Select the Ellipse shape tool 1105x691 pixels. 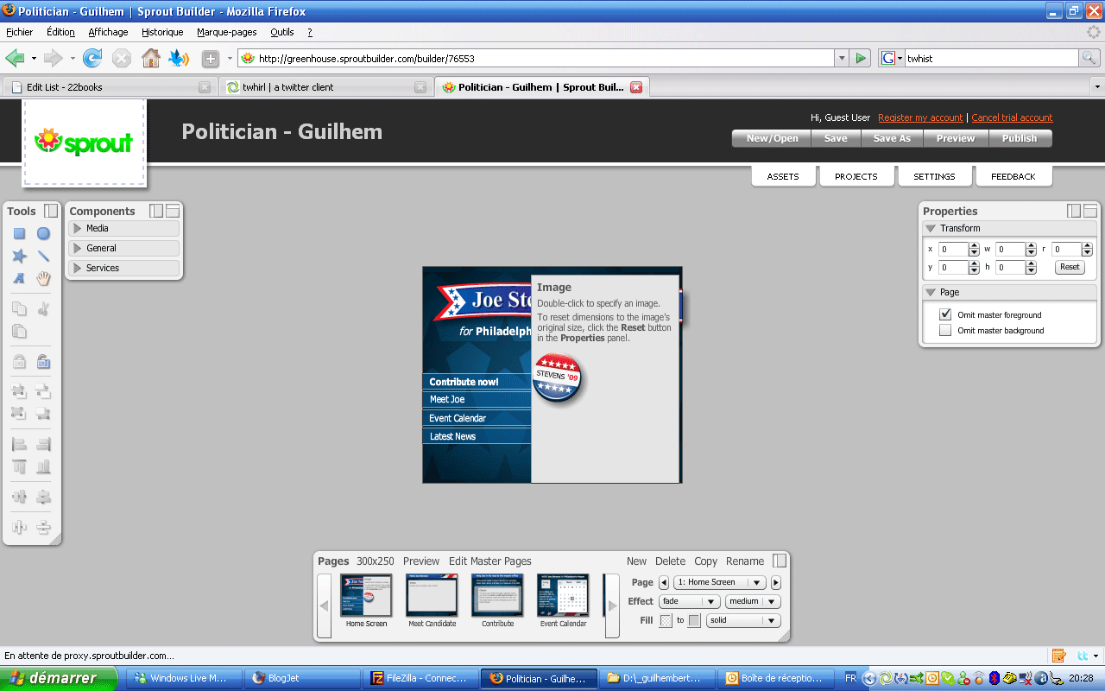click(43, 234)
